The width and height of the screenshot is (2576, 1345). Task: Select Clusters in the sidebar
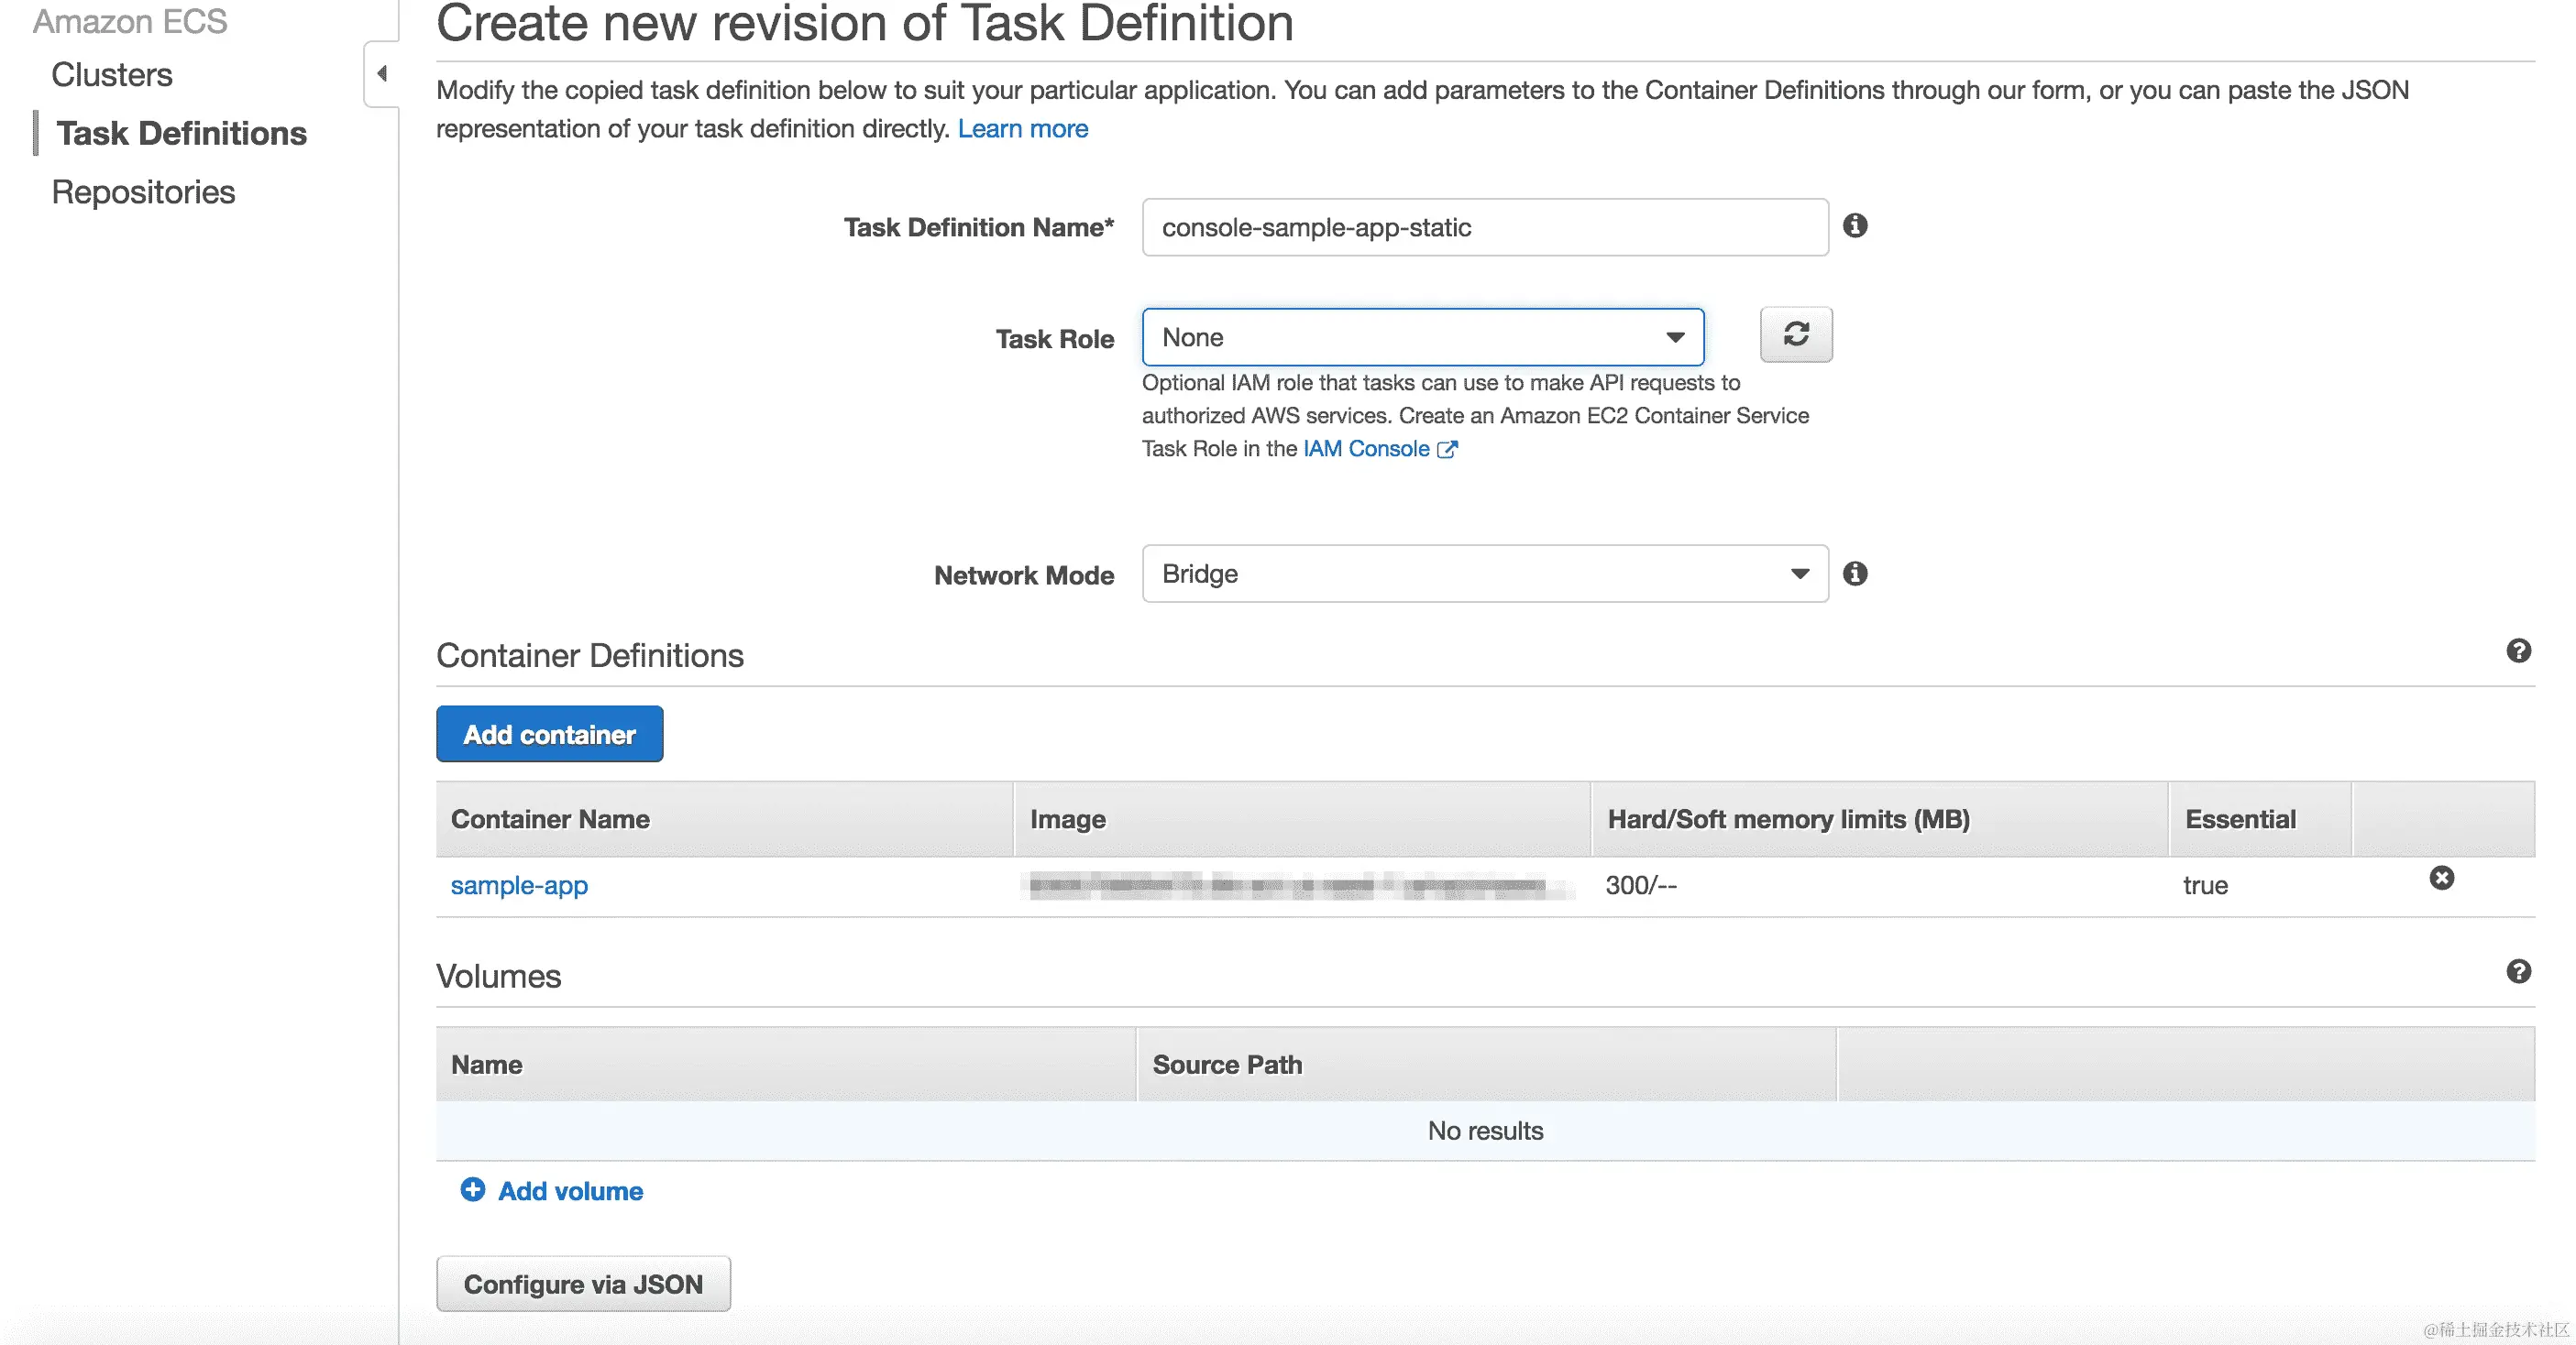click(111, 73)
